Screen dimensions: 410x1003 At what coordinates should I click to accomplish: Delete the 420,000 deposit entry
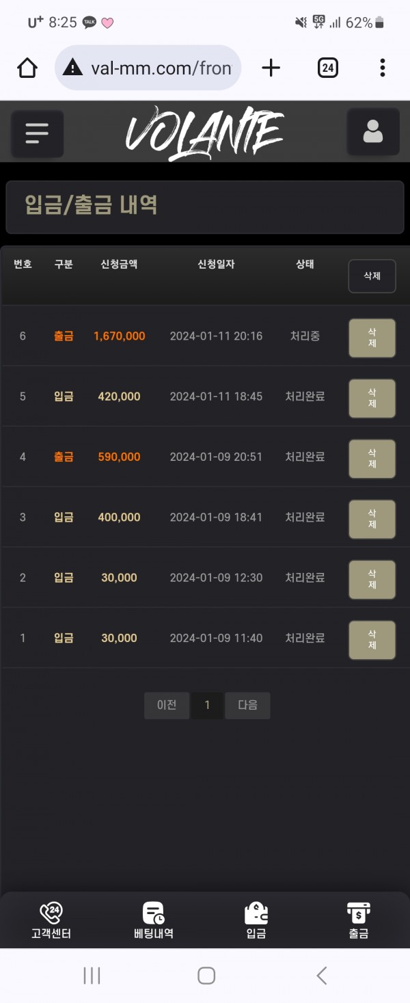pyautogui.click(x=372, y=398)
